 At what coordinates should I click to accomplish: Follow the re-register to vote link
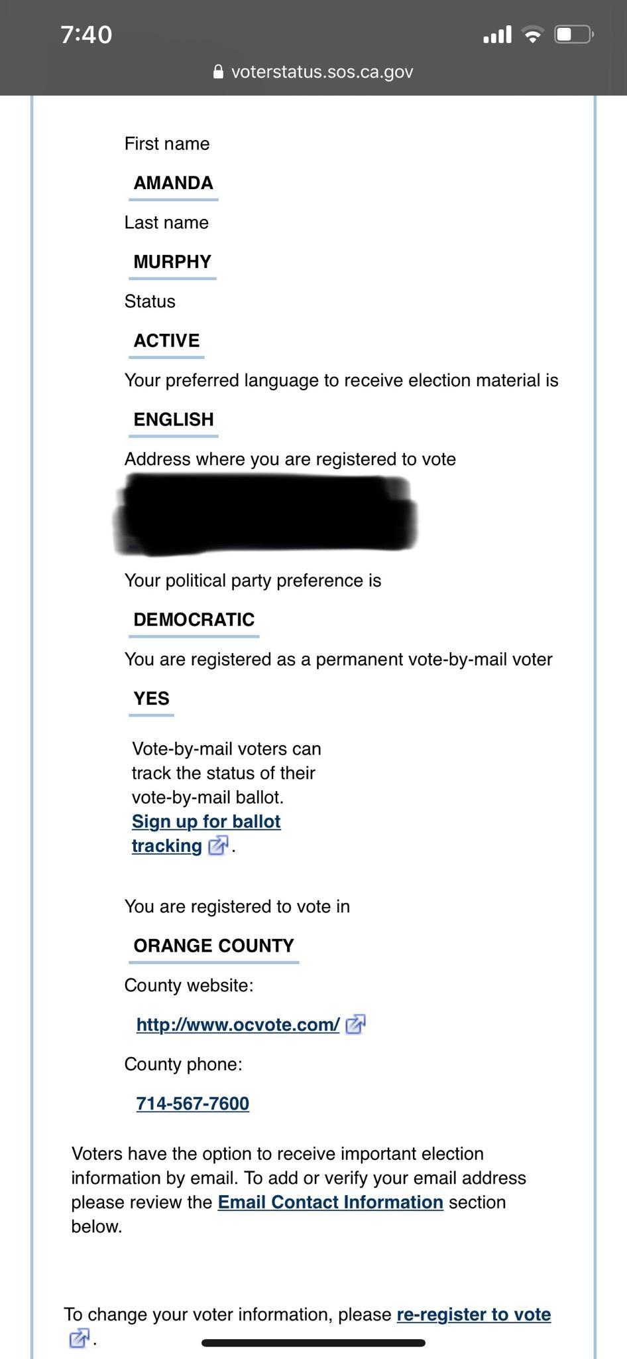tap(473, 1315)
